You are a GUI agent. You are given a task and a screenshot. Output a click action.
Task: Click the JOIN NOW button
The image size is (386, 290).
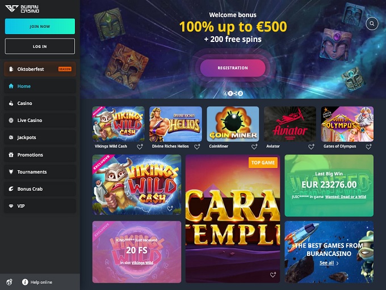[x=40, y=26]
